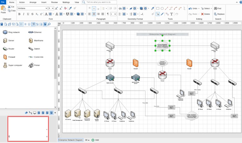Add a new page with Add button
Image resolution: width=242 pixels, height=143 pixels.
(95, 140)
